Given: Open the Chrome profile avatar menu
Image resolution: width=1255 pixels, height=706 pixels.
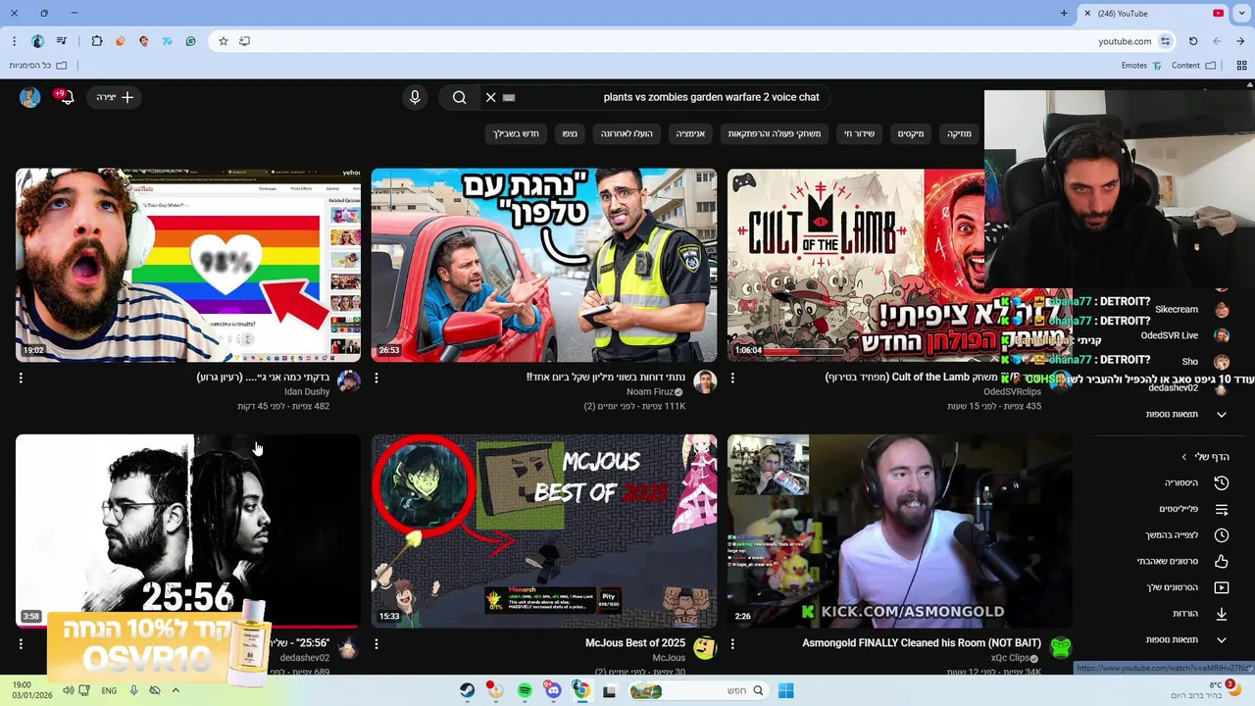Looking at the screenshot, I should (x=38, y=41).
